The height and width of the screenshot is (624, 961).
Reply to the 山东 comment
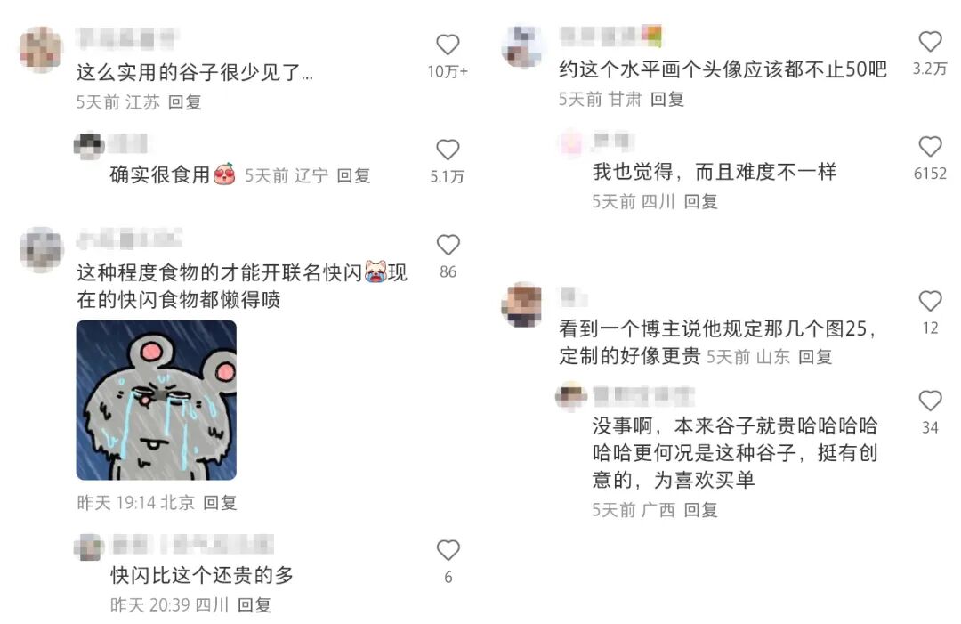pyautogui.click(x=815, y=356)
